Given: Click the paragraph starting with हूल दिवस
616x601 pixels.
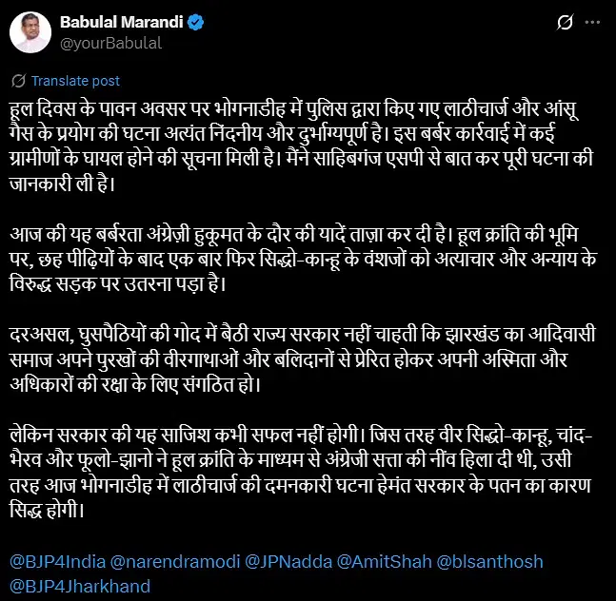Looking at the screenshot, I should (x=301, y=146).
